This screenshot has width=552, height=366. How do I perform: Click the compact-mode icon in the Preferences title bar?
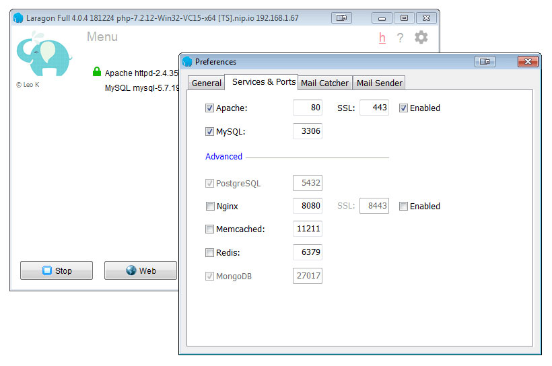(485, 62)
